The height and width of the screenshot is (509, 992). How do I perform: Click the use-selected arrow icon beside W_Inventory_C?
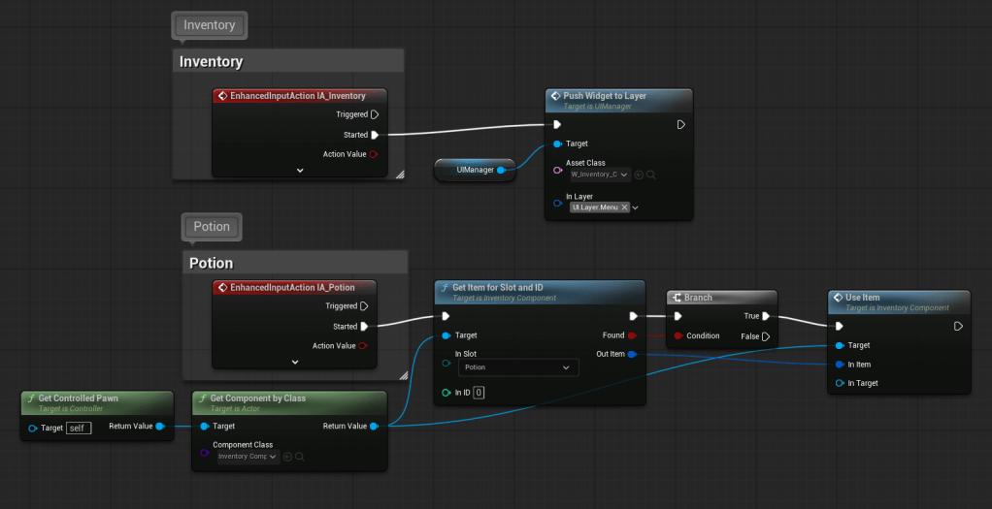[x=640, y=175]
